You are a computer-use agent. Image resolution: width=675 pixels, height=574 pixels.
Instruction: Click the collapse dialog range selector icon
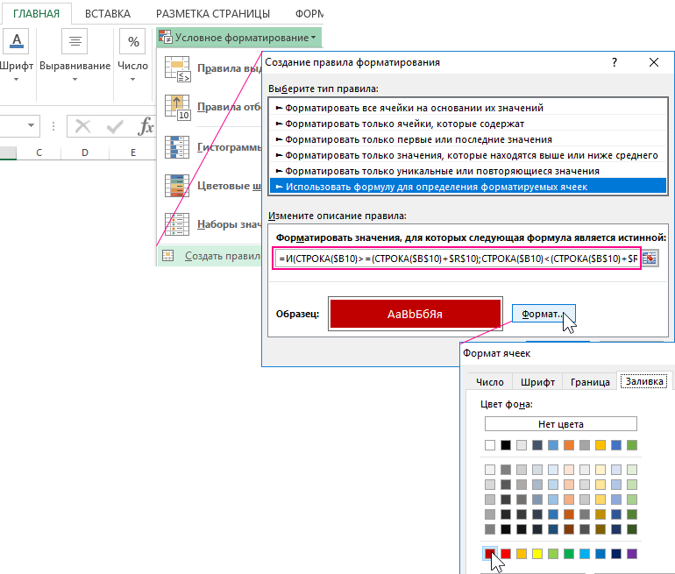tap(650, 259)
